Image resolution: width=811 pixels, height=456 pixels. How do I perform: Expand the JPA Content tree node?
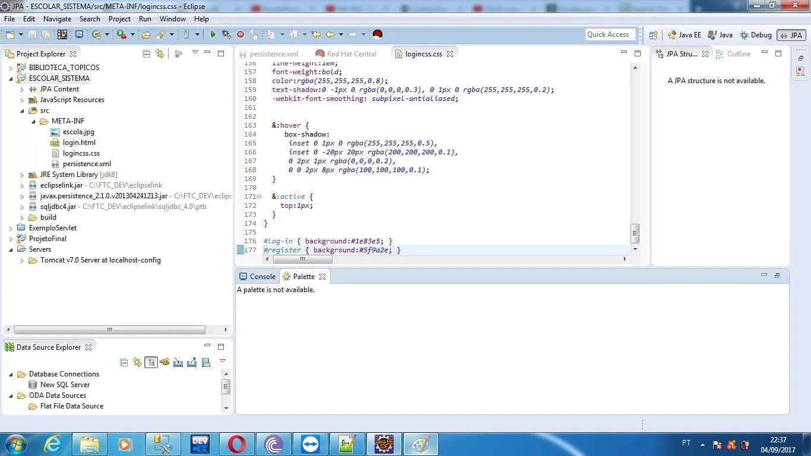click(23, 89)
